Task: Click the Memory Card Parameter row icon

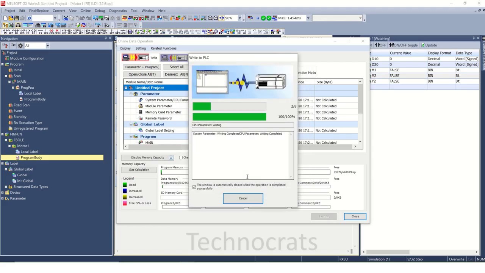Action: (x=141, y=112)
